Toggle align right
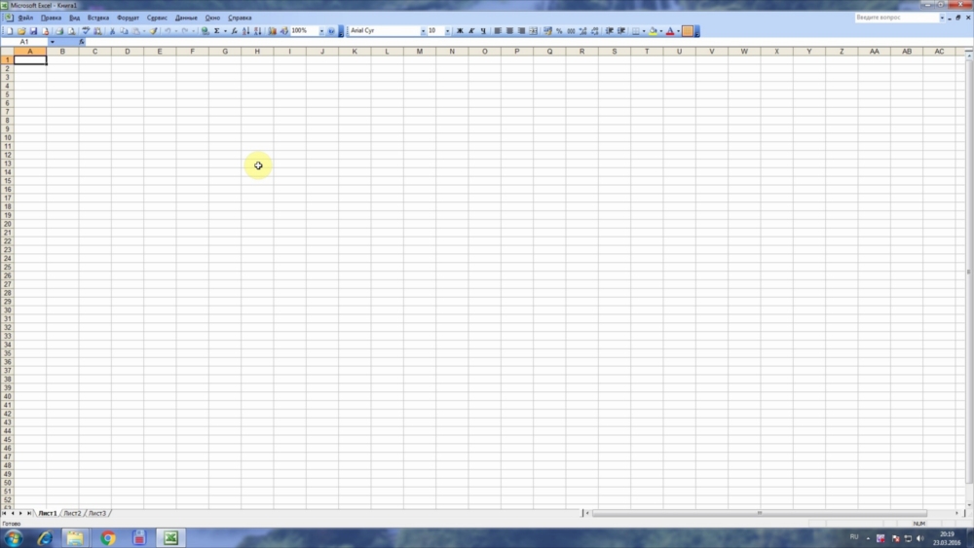The width and height of the screenshot is (974, 548). pos(521,31)
